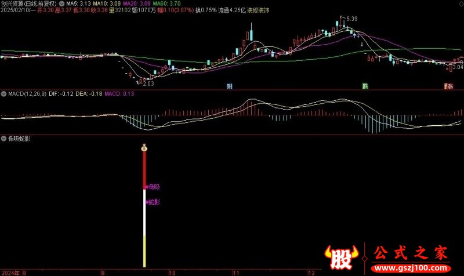
Task: Click the month 11 timeline label
Action: pos(236,273)
